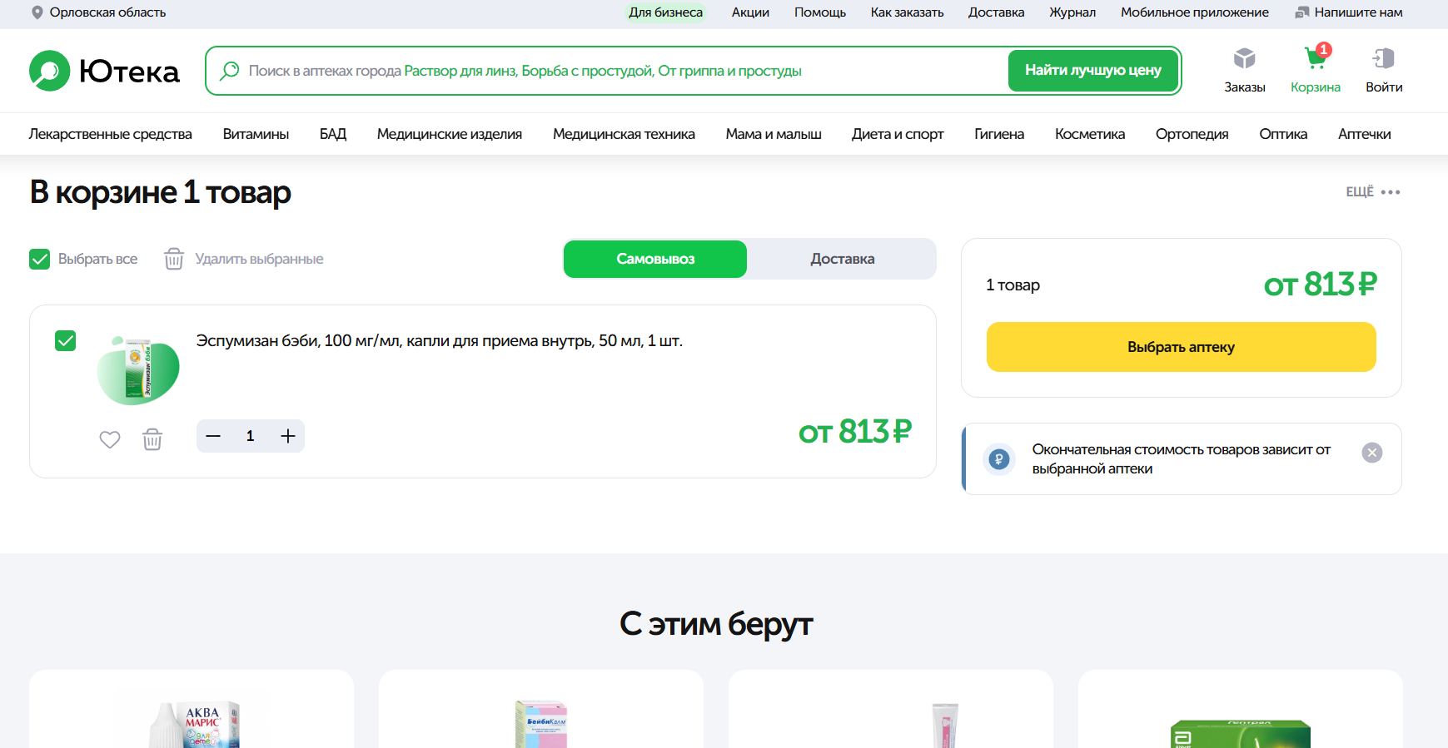1448x748 pixels.
Task: Delete Эспумизан using trash icon in item card
Action: click(152, 439)
